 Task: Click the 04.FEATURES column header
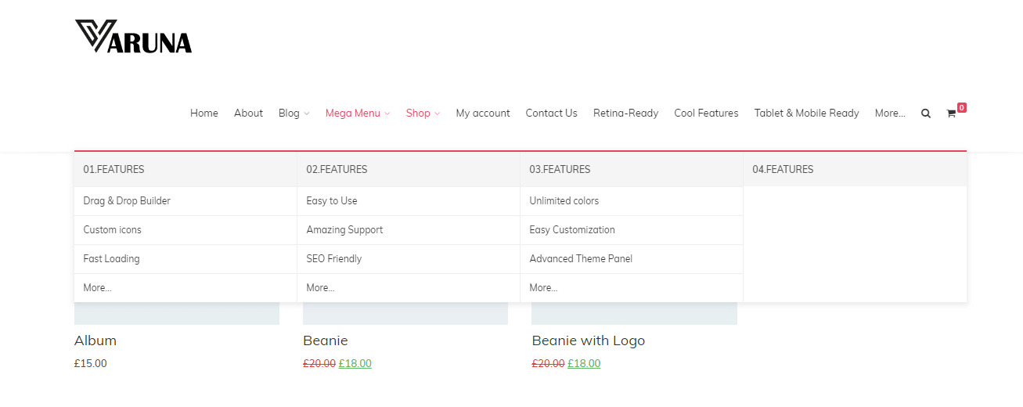point(783,169)
